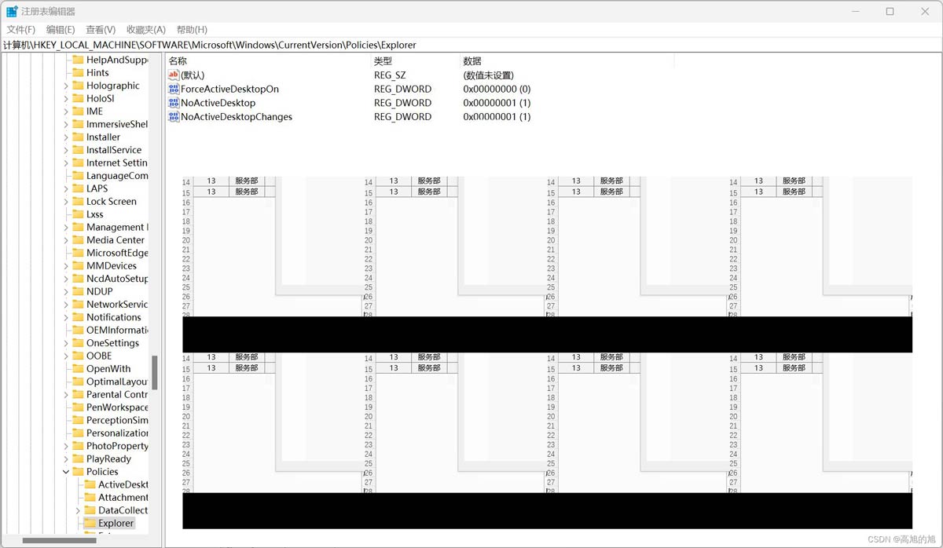Click the key tree vertical scrollbar thumb
This screenshot has height=548, width=943.
pos(155,373)
